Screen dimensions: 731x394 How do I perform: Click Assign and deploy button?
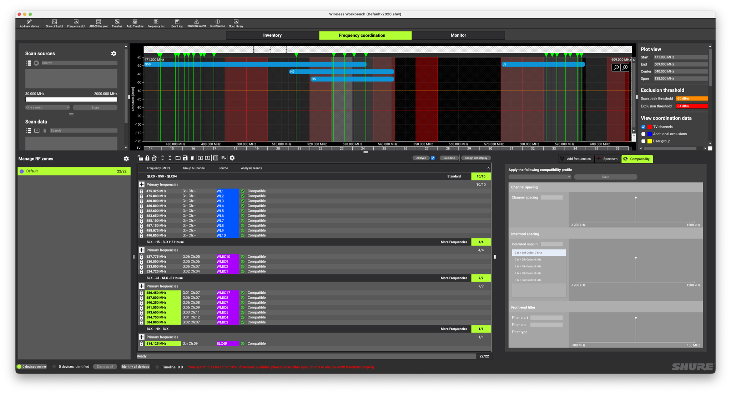[476, 158]
